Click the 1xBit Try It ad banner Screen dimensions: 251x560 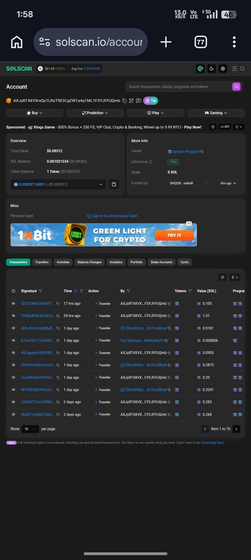pyautogui.click(x=104, y=235)
